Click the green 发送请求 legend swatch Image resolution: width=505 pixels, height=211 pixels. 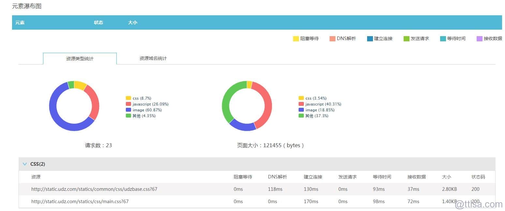coord(406,39)
